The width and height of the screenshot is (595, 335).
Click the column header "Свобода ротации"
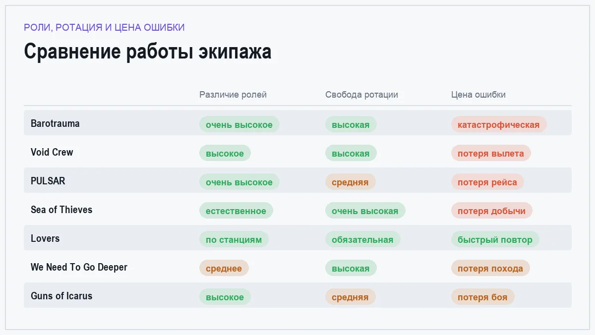[x=361, y=95]
